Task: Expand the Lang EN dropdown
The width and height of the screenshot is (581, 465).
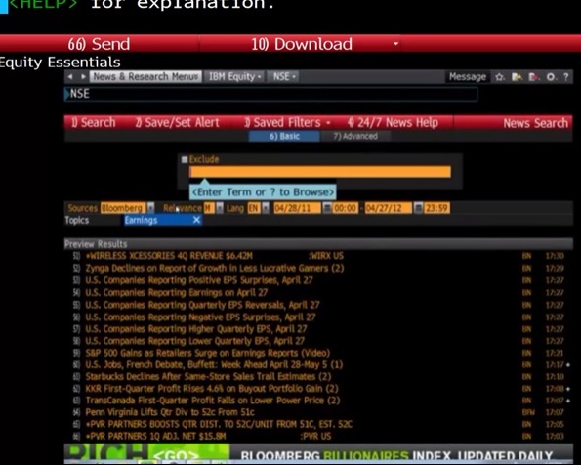Action: point(266,208)
